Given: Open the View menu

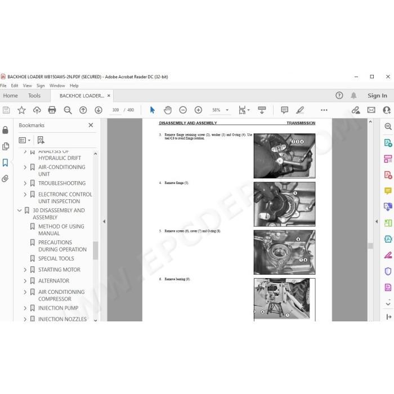Looking at the screenshot, I should click(28, 86).
